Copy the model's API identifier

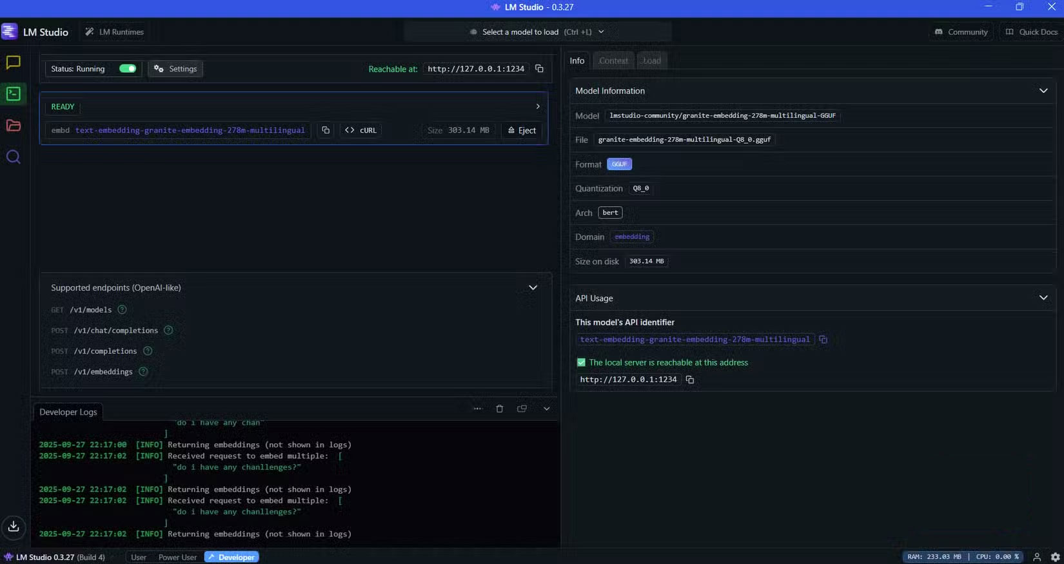[x=823, y=340]
